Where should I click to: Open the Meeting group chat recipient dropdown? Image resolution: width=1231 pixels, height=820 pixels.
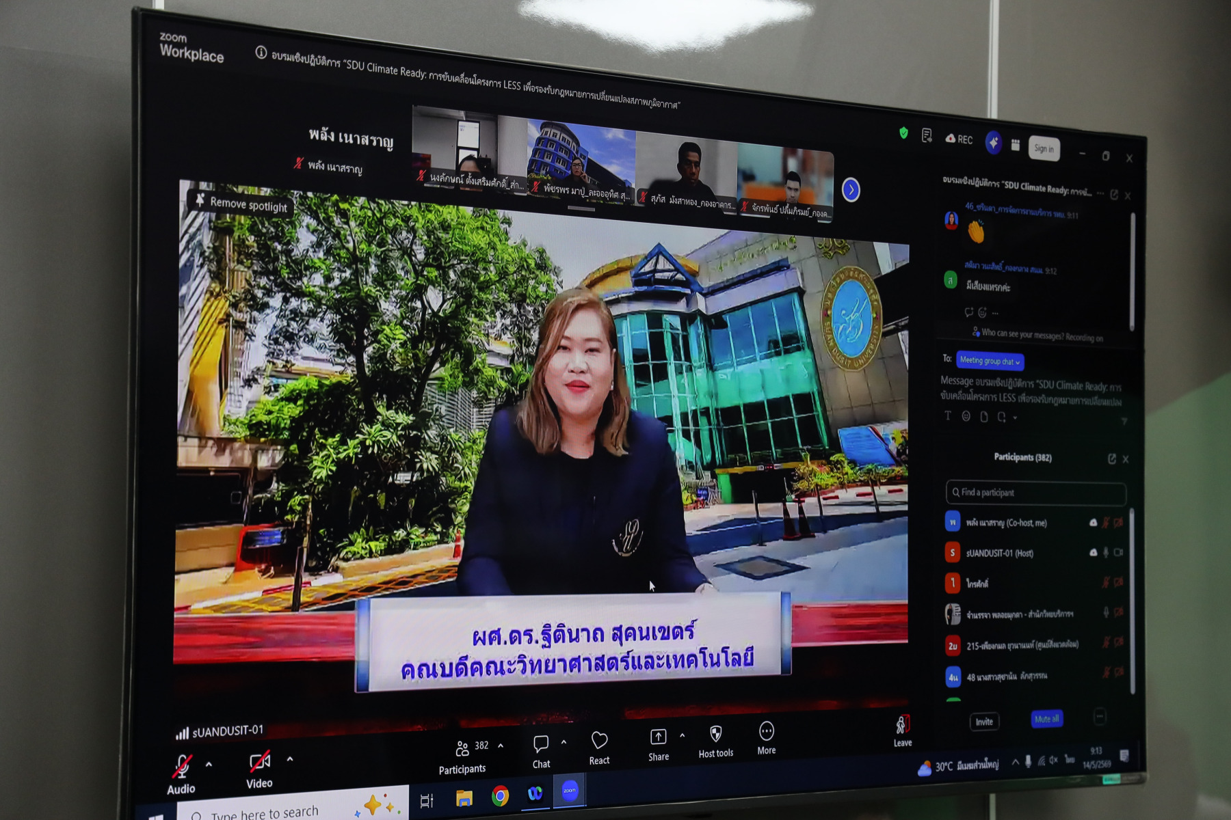pos(990,360)
